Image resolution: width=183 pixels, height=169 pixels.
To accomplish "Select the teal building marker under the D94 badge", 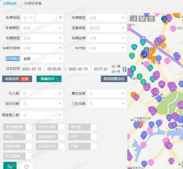I will click(143, 43).
